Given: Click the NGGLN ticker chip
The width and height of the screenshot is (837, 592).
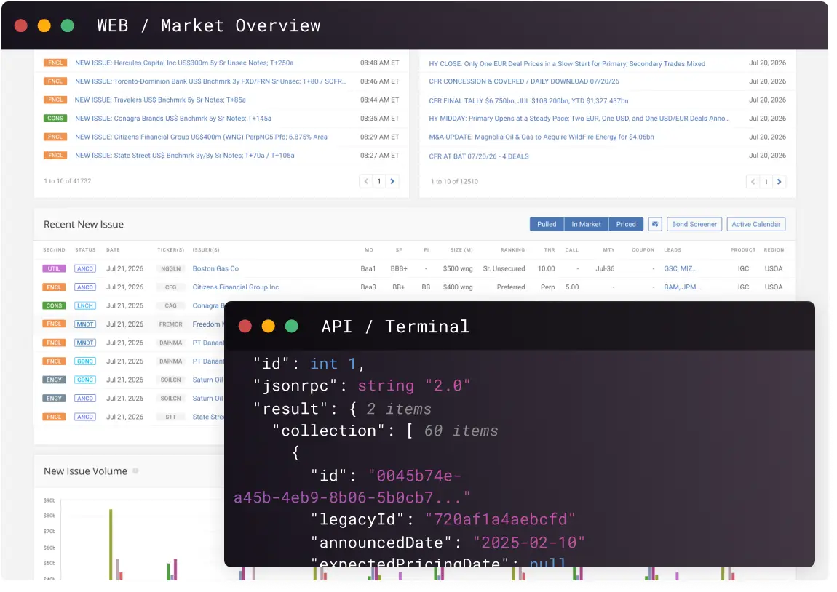Looking at the screenshot, I should [172, 271].
